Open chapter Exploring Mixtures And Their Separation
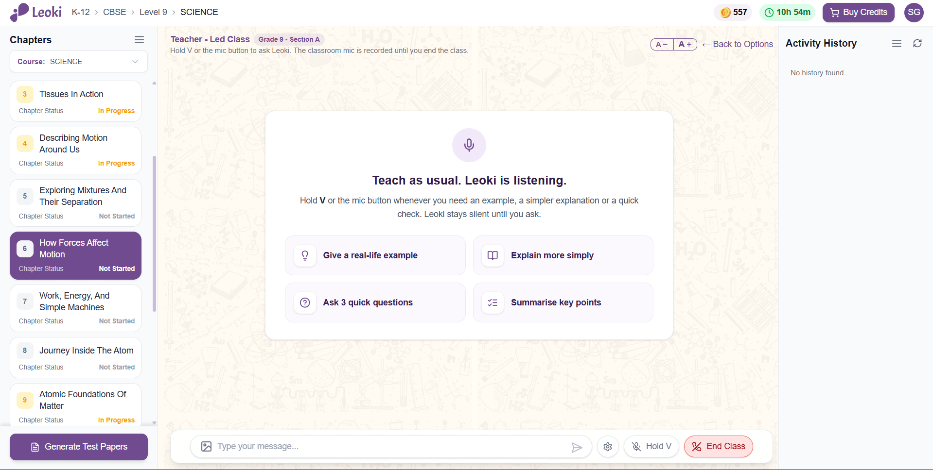933x470 pixels. (x=75, y=203)
